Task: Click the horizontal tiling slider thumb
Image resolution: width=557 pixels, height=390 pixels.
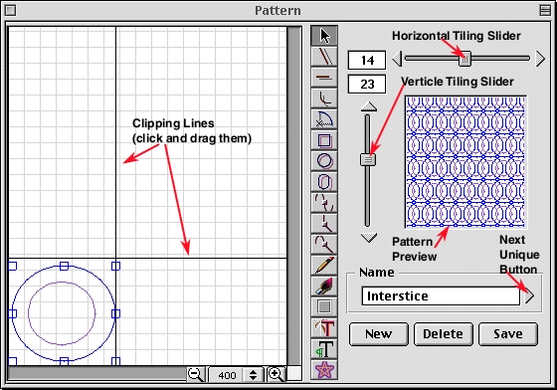Action: [464, 59]
